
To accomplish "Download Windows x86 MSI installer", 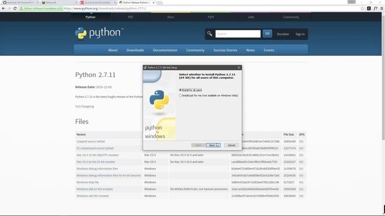I will 93,196.
